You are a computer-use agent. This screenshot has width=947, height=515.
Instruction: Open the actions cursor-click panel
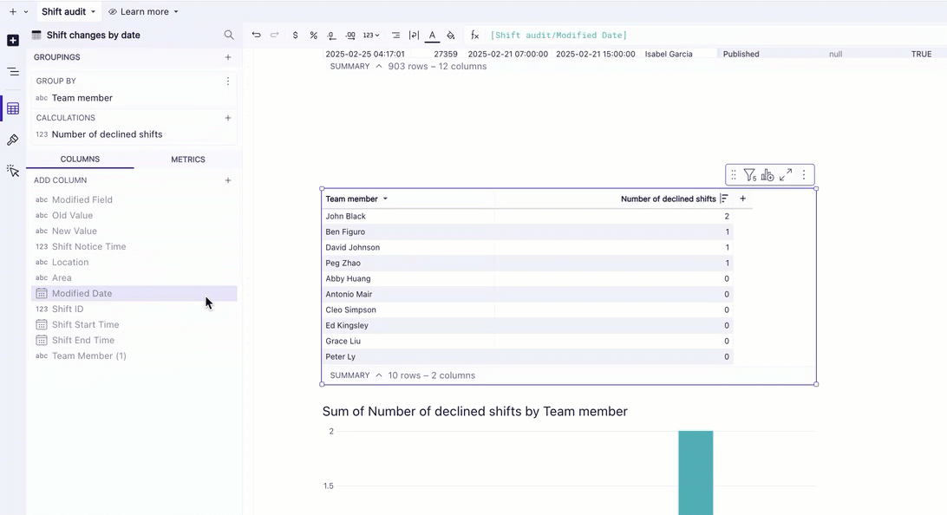[13, 171]
